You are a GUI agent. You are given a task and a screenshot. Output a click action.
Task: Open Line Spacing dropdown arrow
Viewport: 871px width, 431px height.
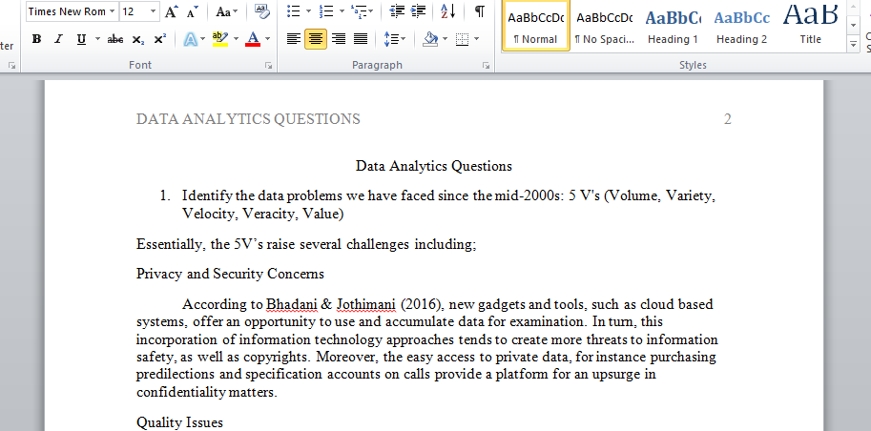point(404,39)
